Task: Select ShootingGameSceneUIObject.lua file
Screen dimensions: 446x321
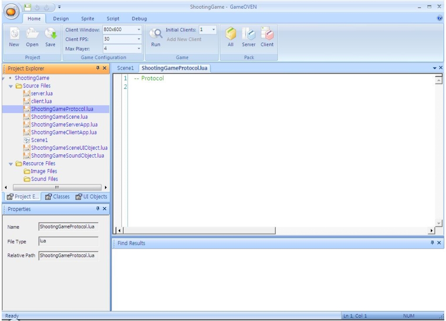Action: click(69, 148)
